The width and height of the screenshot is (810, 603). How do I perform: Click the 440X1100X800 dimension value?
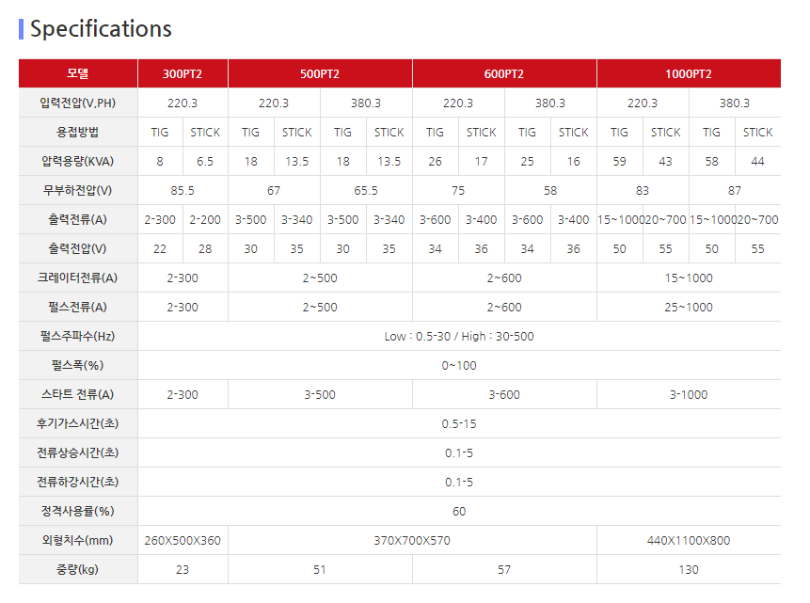pos(689,541)
